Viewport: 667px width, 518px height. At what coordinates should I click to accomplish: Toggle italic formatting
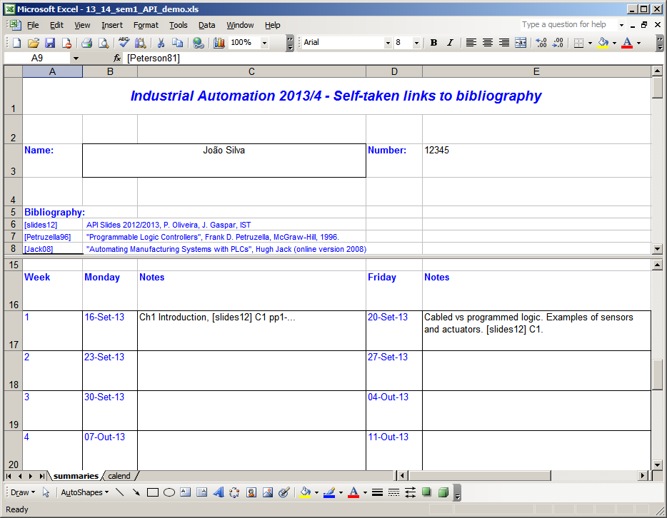tap(450, 43)
